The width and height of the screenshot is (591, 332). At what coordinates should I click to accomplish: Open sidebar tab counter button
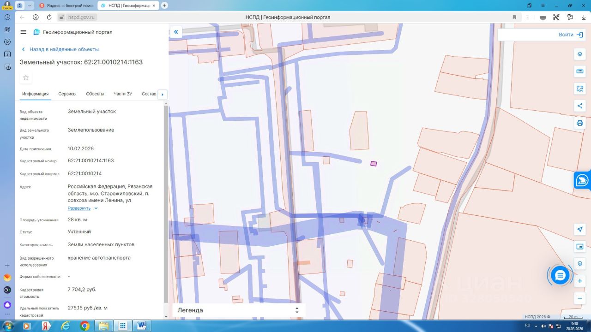tap(7, 54)
